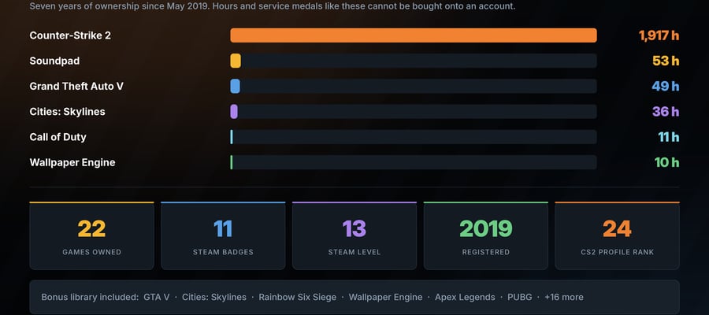This screenshot has height=315, width=709.
Task: Open the 11 Steam Badges stat card
Action: point(223,235)
